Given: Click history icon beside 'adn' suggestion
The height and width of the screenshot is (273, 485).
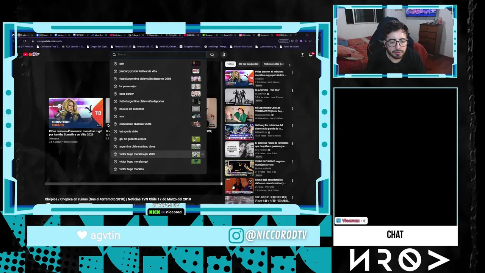Looking at the screenshot, I should click(115, 64).
